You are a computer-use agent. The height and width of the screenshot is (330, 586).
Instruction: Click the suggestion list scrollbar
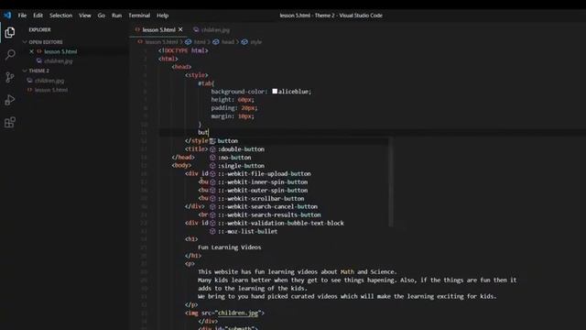[391, 182]
